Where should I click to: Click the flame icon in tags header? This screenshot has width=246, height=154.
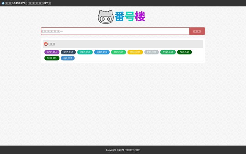46,44
